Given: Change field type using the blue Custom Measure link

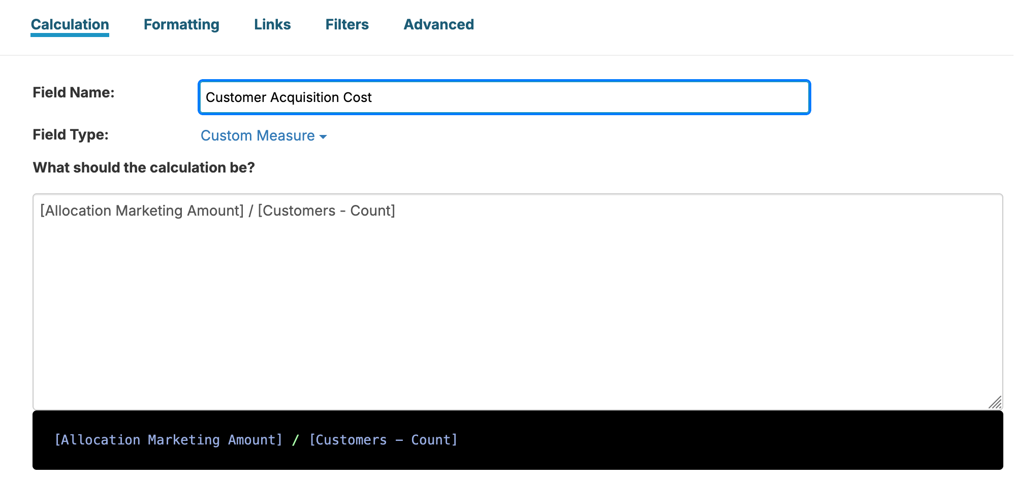Looking at the screenshot, I should pyautogui.click(x=258, y=135).
